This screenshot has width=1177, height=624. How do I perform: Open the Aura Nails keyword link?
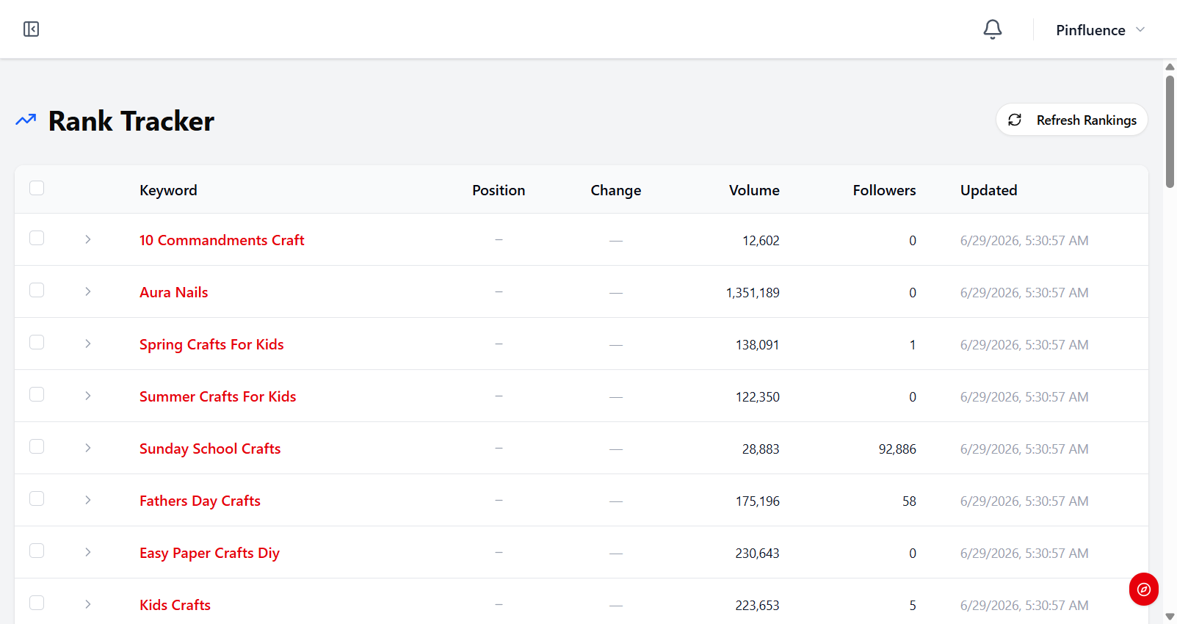click(x=174, y=292)
